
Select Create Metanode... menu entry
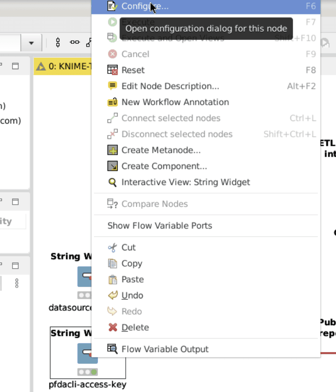(206, 150)
